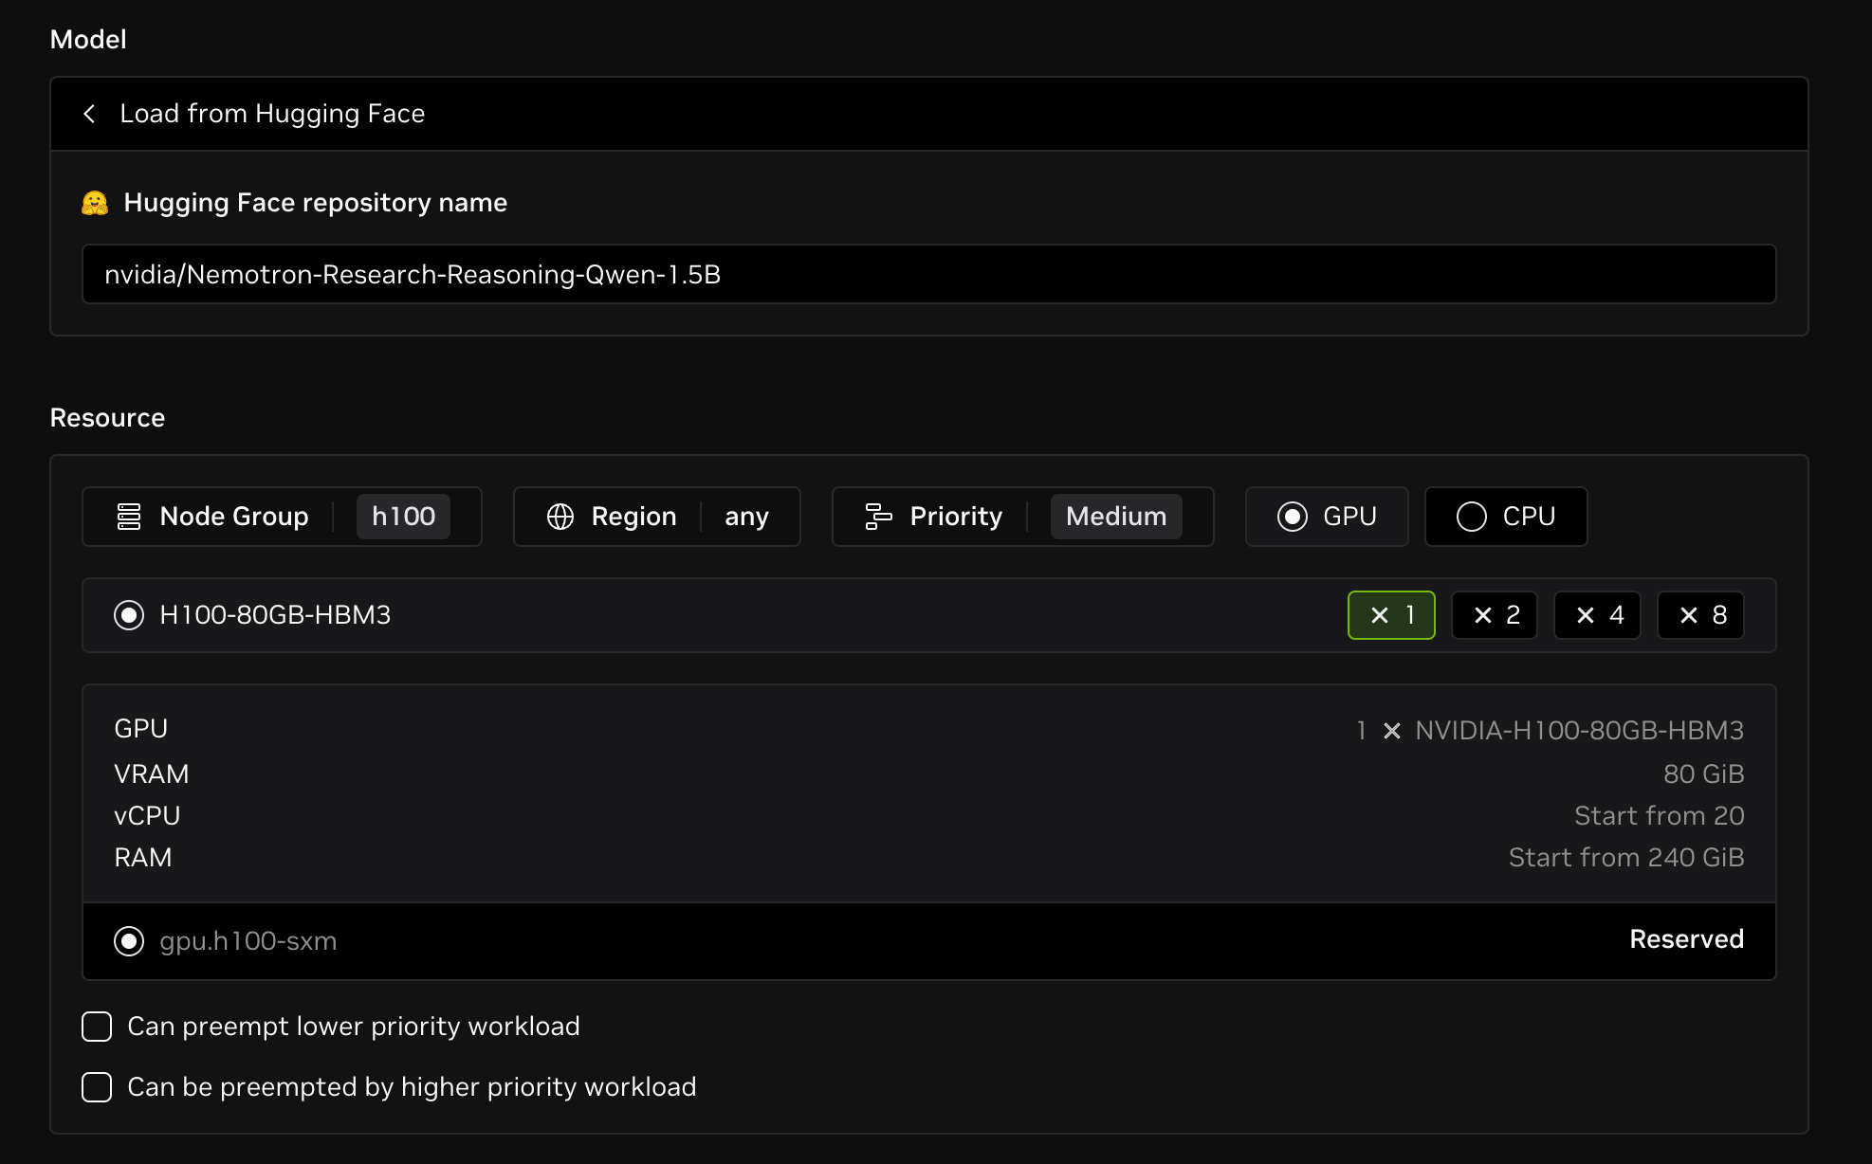Select the gpu.h100-sxm radio button

[x=129, y=941]
